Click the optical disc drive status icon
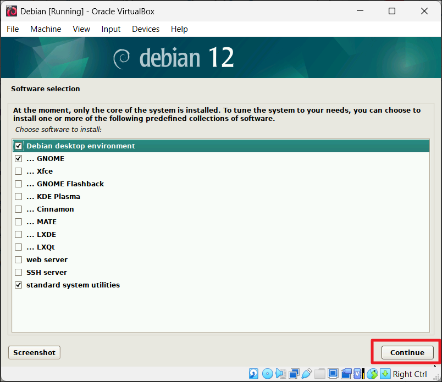 (x=267, y=374)
